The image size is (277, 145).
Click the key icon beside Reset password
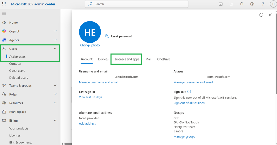[x=107, y=36]
